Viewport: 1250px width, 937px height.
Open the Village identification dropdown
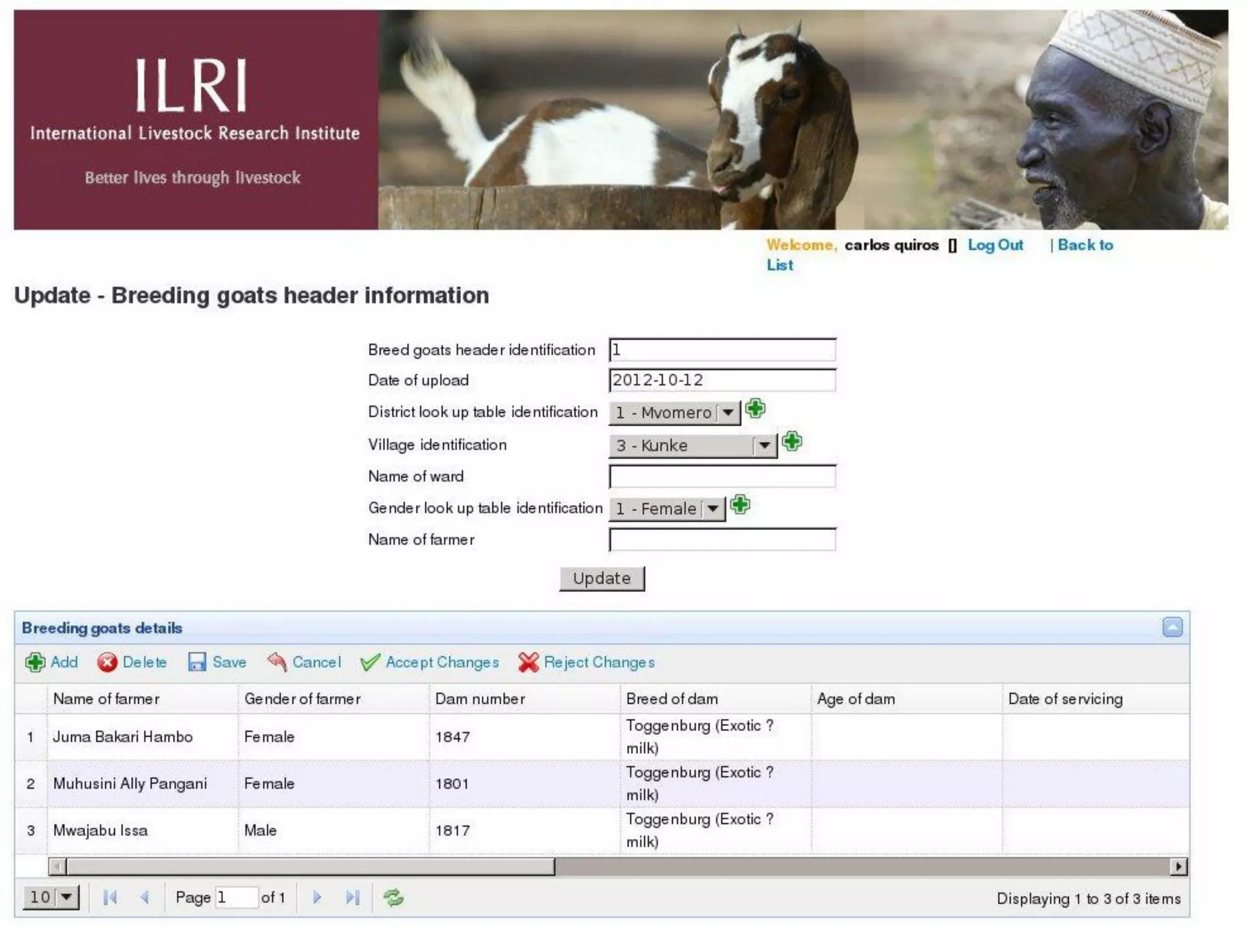pos(692,446)
